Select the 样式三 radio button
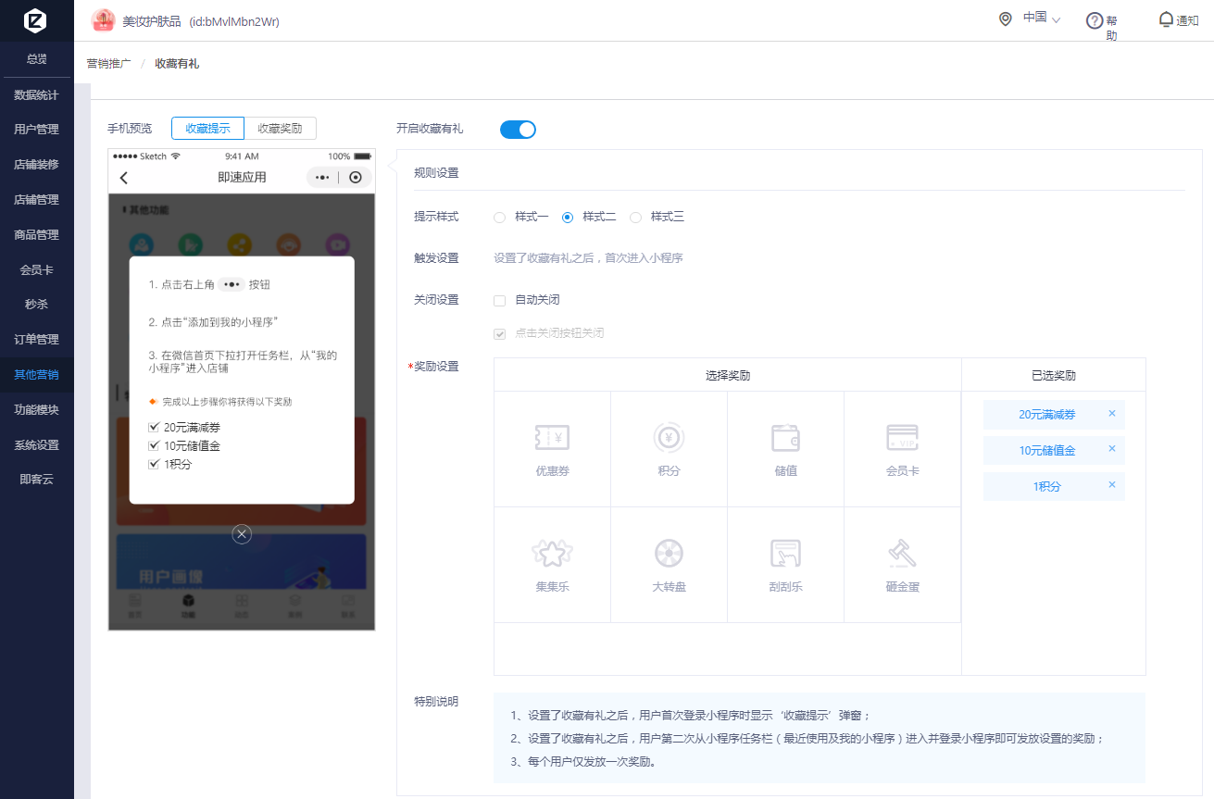This screenshot has width=1214, height=799. tap(635, 218)
